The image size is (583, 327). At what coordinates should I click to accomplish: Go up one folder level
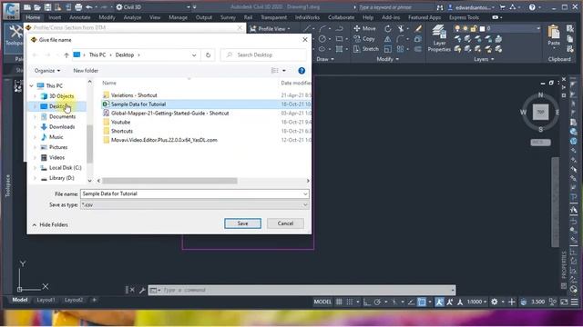coord(66,54)
